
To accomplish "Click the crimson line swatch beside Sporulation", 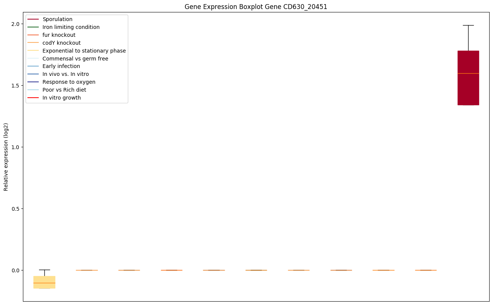I will [33, 19].
